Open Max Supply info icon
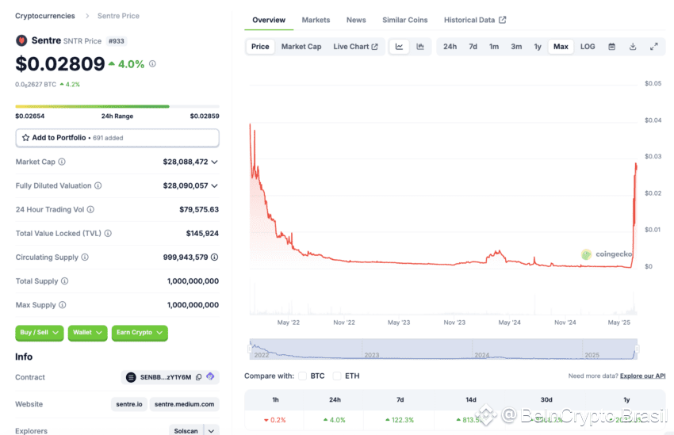The width and height of the screenshot is (674, 435). [63, 305]
